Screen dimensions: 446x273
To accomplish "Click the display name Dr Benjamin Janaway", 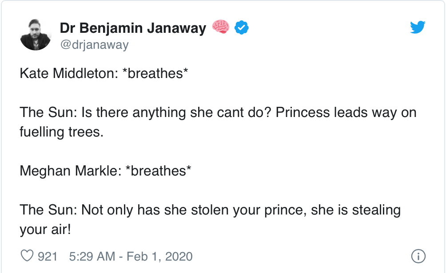I will click(133, 28).
